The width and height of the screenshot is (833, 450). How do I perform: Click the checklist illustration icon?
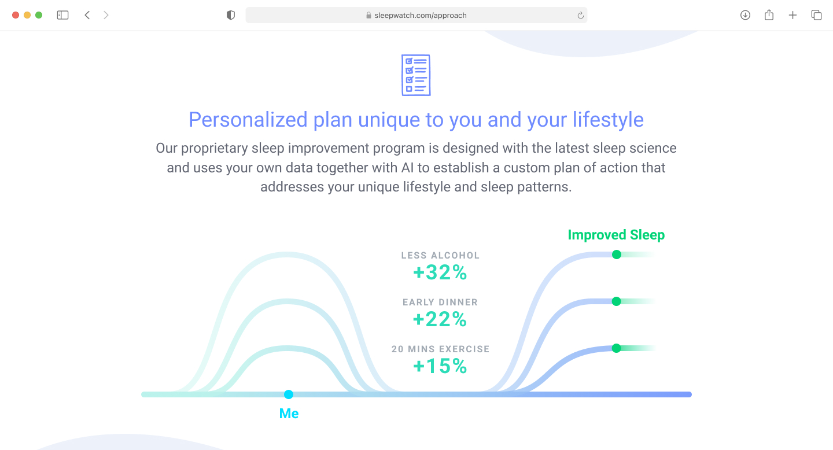[416, 75]
